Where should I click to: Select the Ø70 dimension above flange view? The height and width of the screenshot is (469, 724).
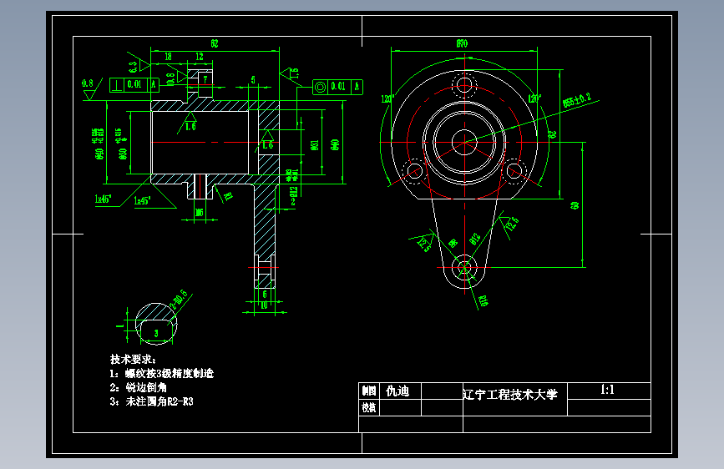[462, 43]
